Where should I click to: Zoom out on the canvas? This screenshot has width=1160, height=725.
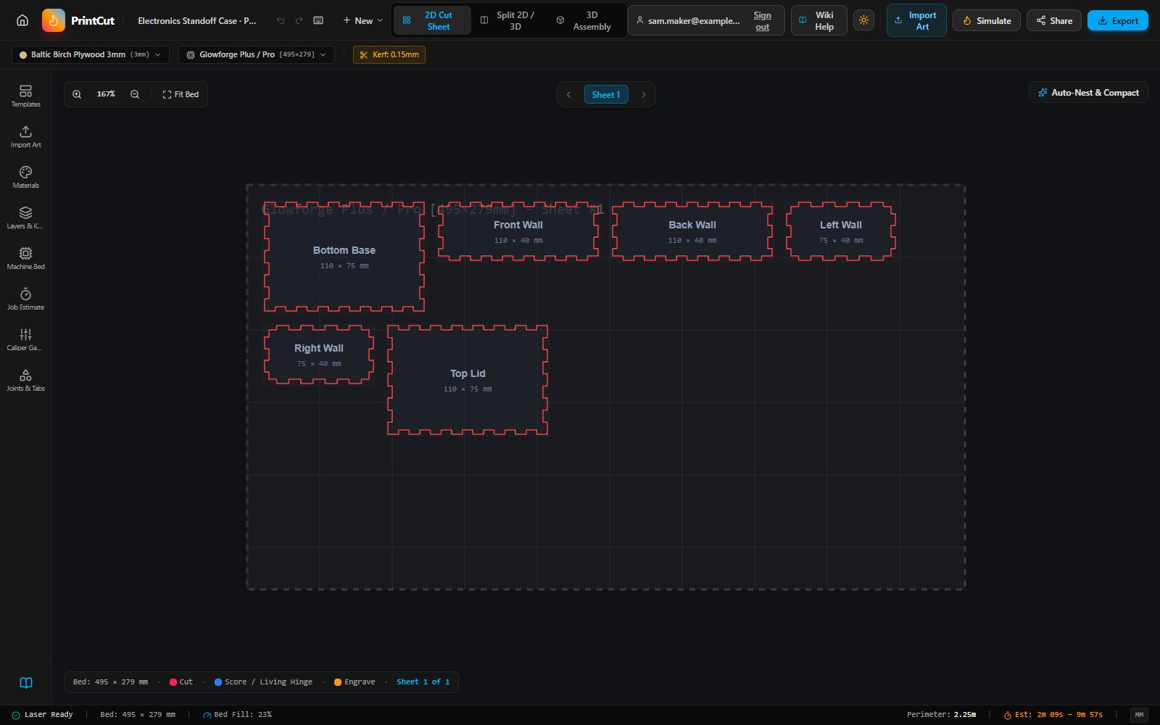click(135, 94)
